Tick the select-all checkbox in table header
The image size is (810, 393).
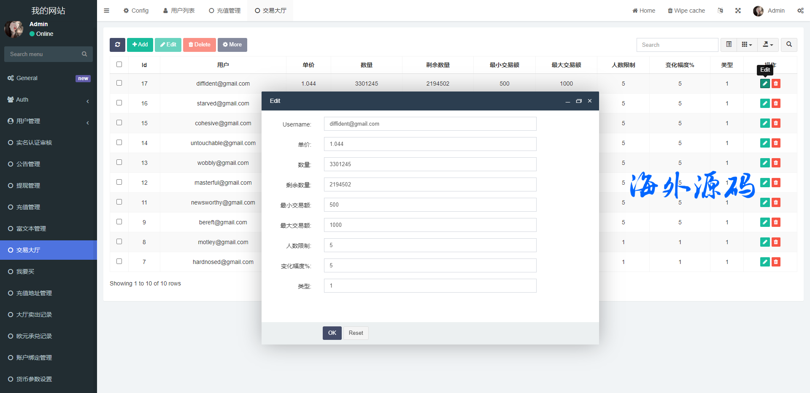[x=119, y=65]
